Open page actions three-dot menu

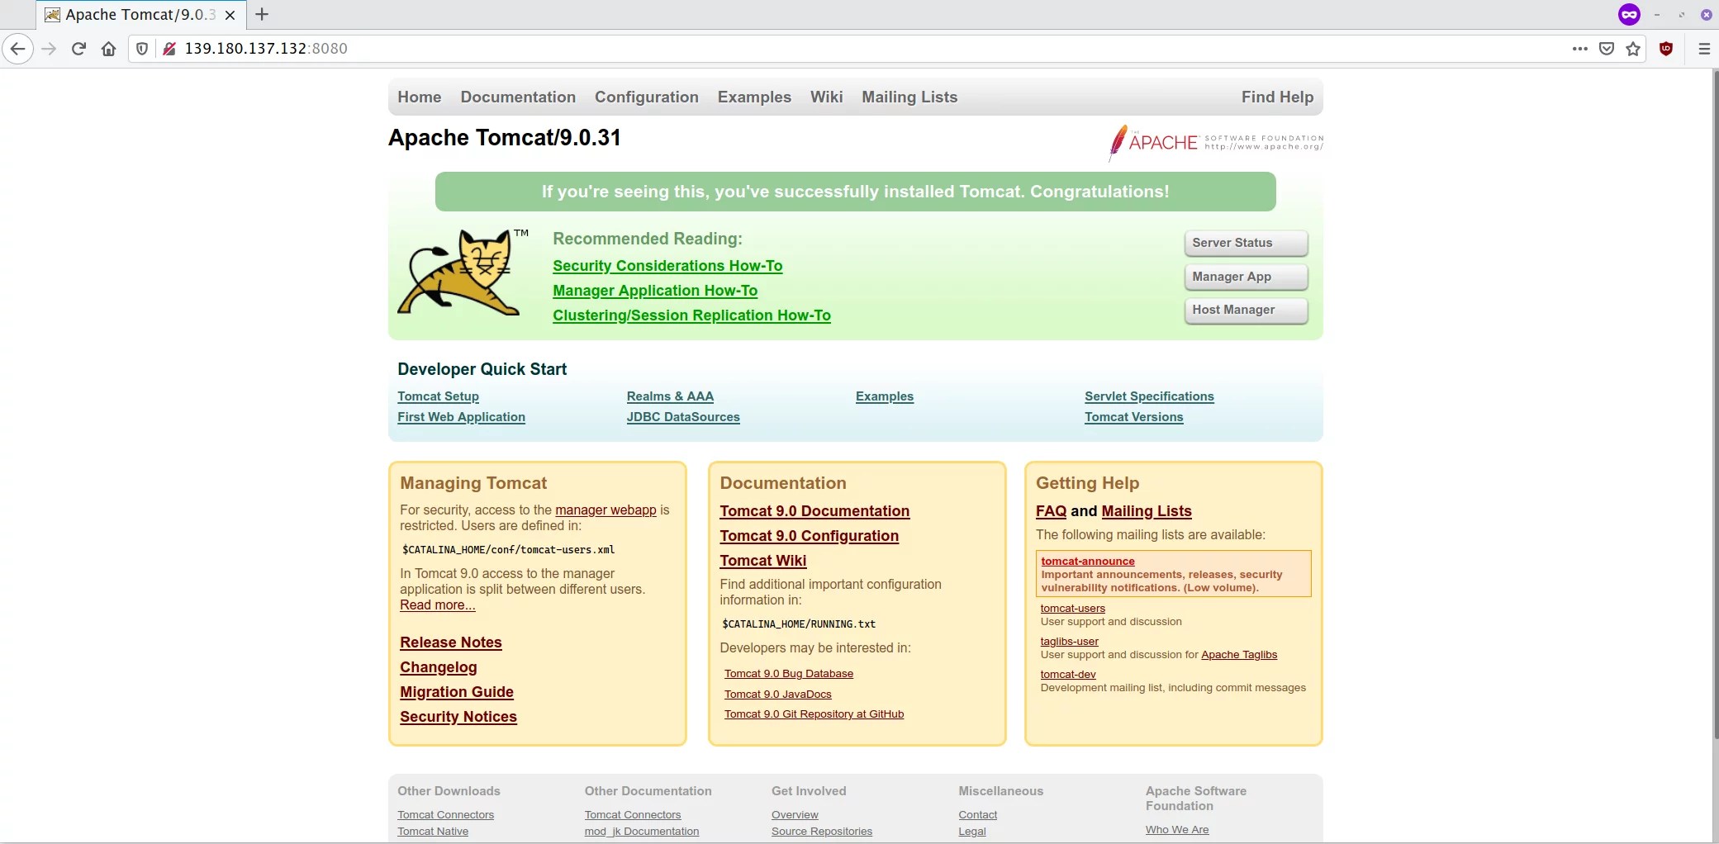1579,49
